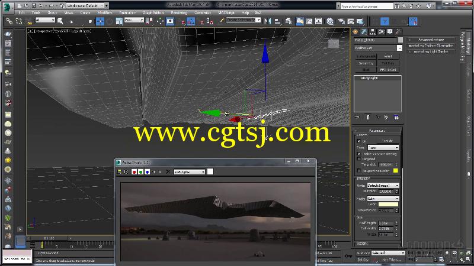
Task: Open the RGB Alpha channel dropdown in ActiveShade
Action: 190,171
